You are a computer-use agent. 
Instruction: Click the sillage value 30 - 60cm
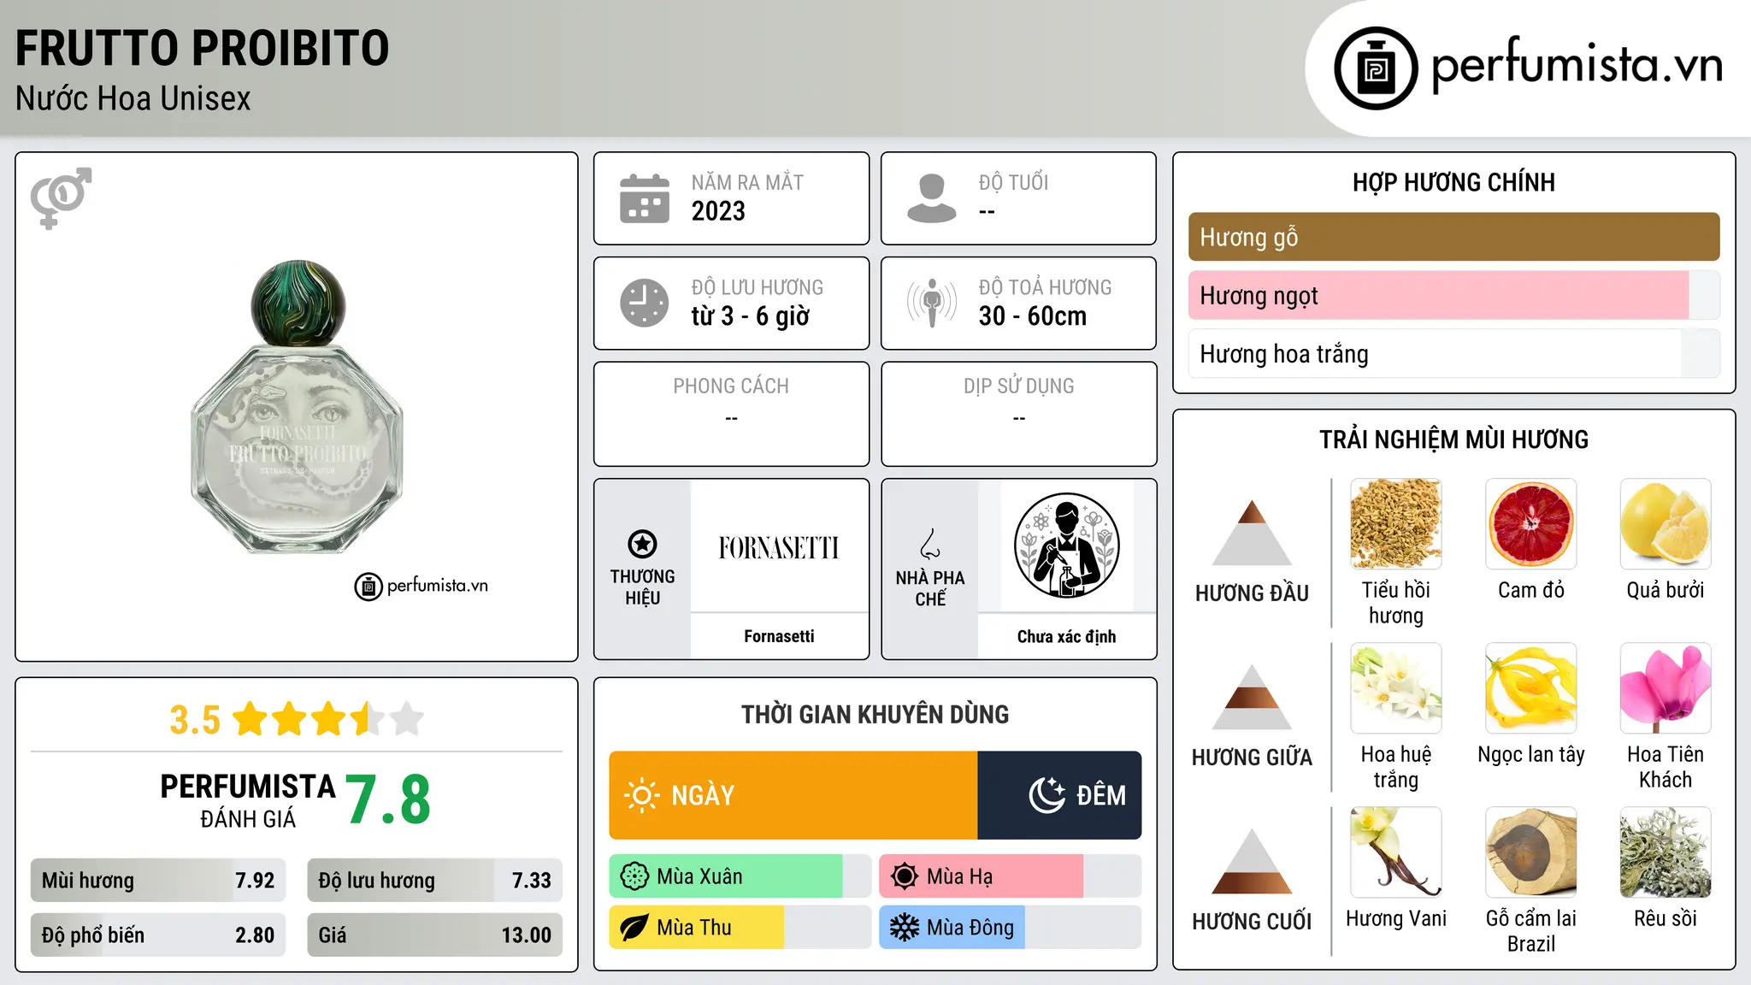pyautogui.click(x=1033, y=316)
